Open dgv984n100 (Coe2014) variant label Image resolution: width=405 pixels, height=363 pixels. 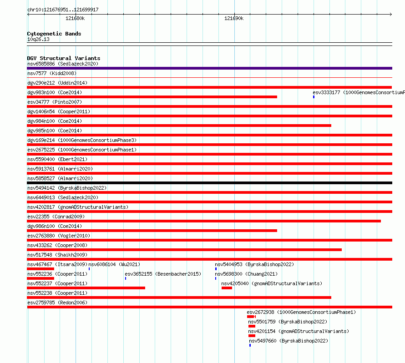(55, 121)
